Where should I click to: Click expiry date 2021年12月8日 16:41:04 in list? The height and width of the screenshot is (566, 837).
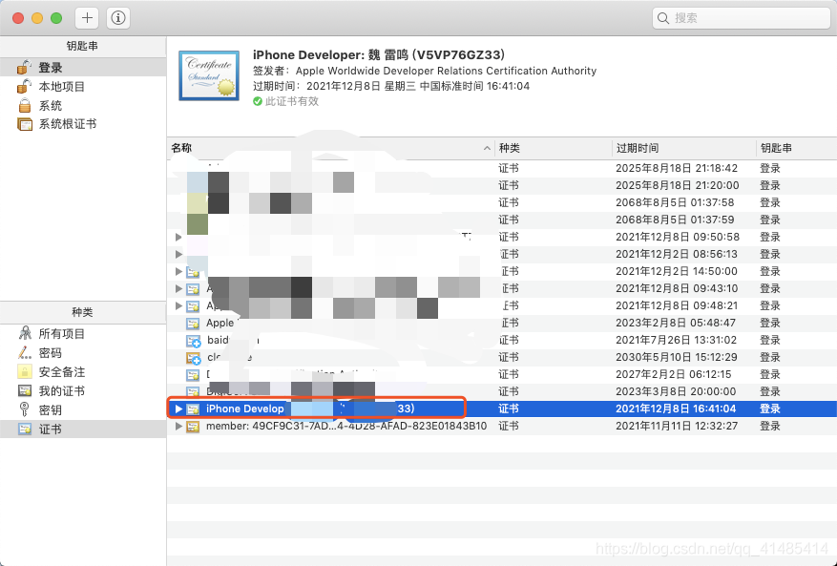(676, 409)
